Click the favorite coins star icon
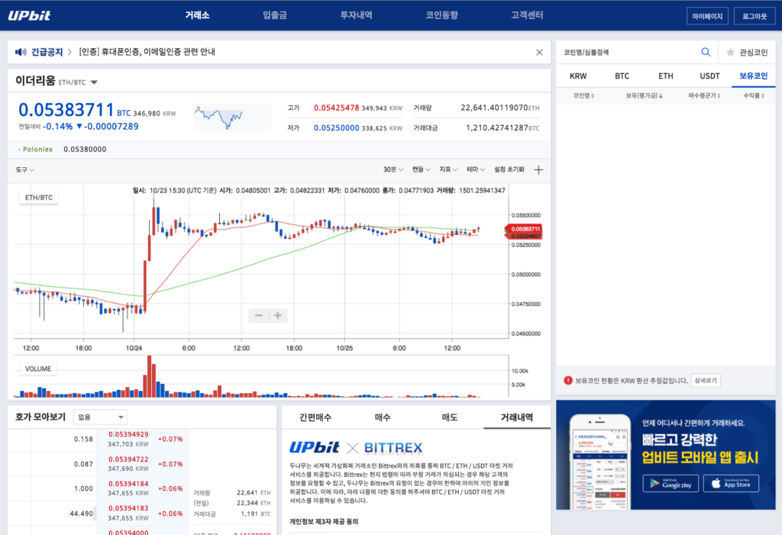The height and width of the screenshot is (535, 782). coord(730,53)
